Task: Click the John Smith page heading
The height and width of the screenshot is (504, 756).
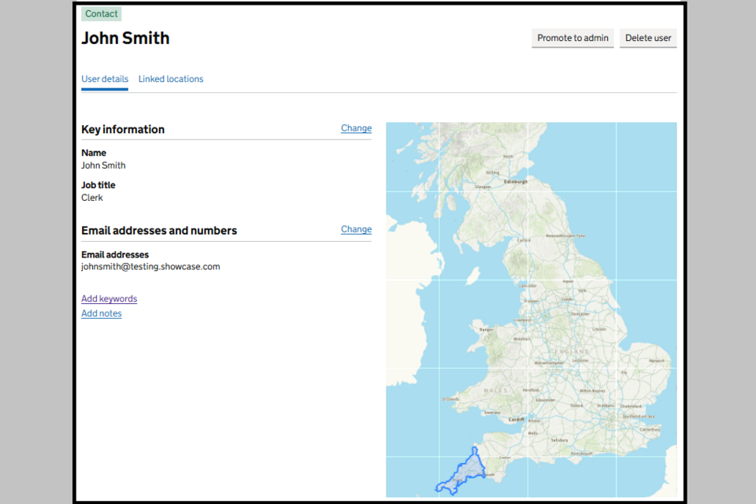Action: click(125, 38)
